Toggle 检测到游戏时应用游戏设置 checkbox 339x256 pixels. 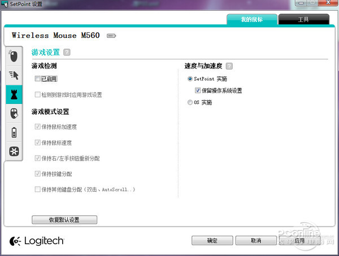pyautogui.click(x=38, y=94)
